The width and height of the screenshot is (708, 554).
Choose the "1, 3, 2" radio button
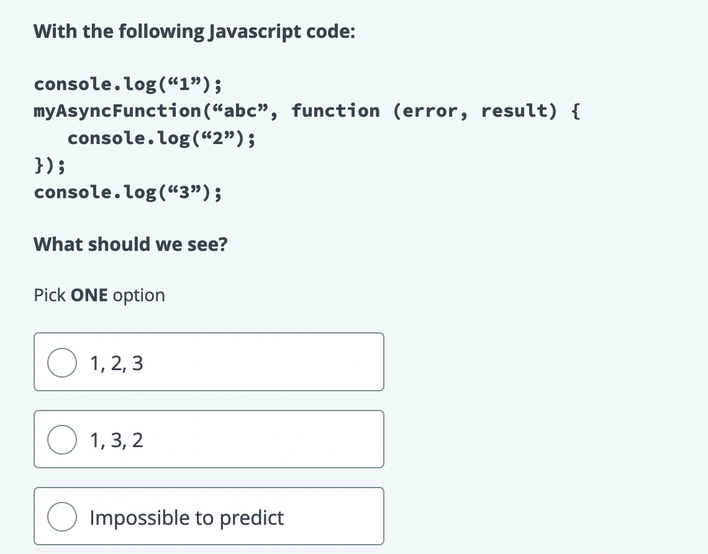(62, 440)
